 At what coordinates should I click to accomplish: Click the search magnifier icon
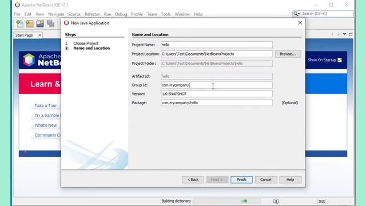(296, 14)
